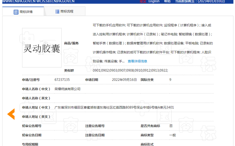Click the similar group codes 0901;0902;0903
The width and height of the screenshot is (235, 146).
point(130,70)
